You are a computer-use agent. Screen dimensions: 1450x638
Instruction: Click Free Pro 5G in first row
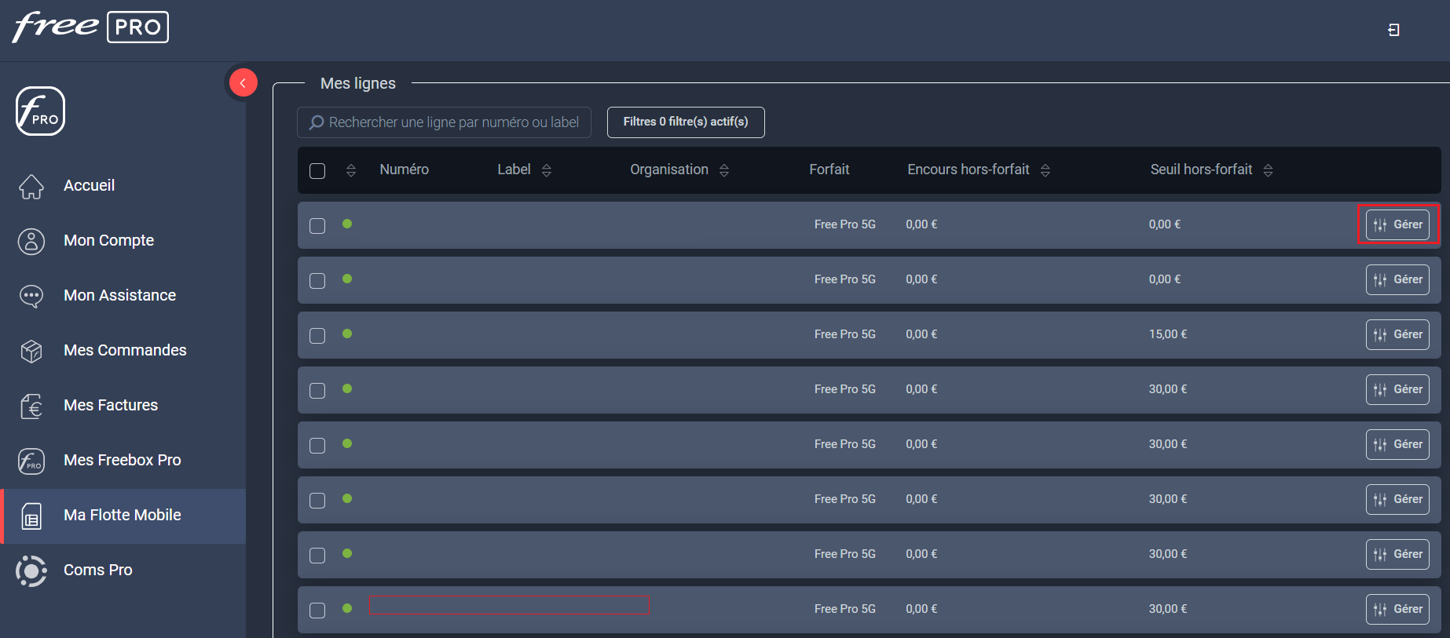click(845, 224)
